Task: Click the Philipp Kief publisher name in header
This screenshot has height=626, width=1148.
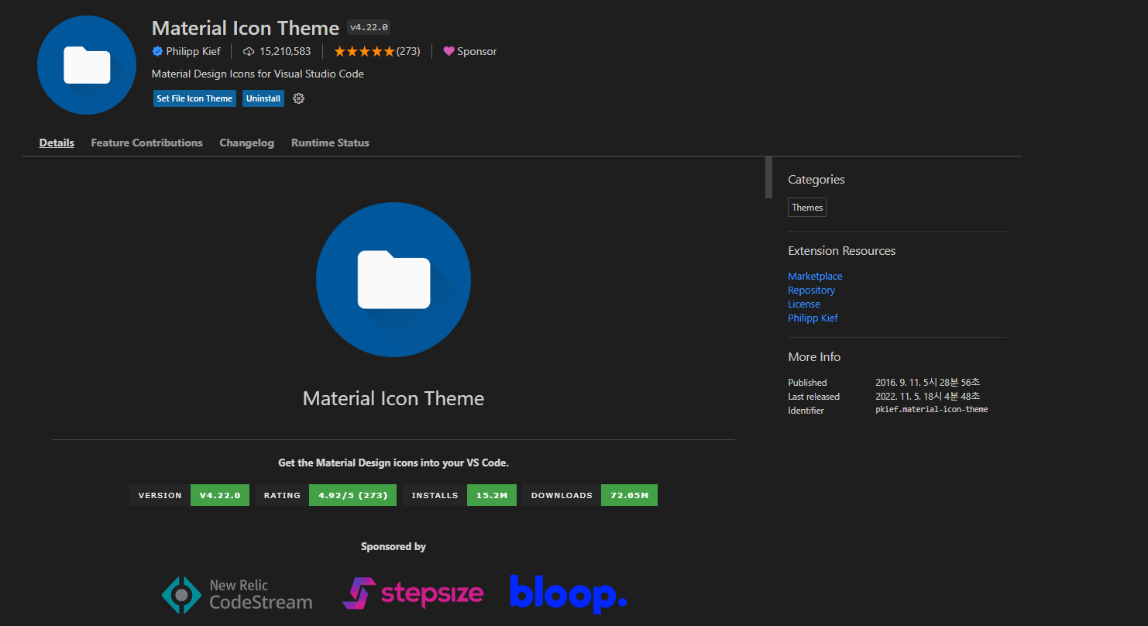Action: 193,51
